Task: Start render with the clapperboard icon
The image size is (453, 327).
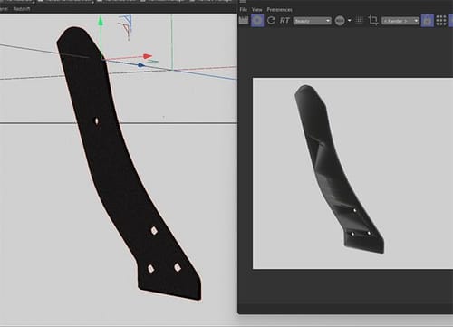Action: [x=244, y=21]
